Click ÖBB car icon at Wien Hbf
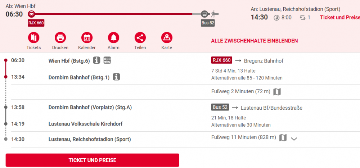360x168 pixels. [107, 60]
